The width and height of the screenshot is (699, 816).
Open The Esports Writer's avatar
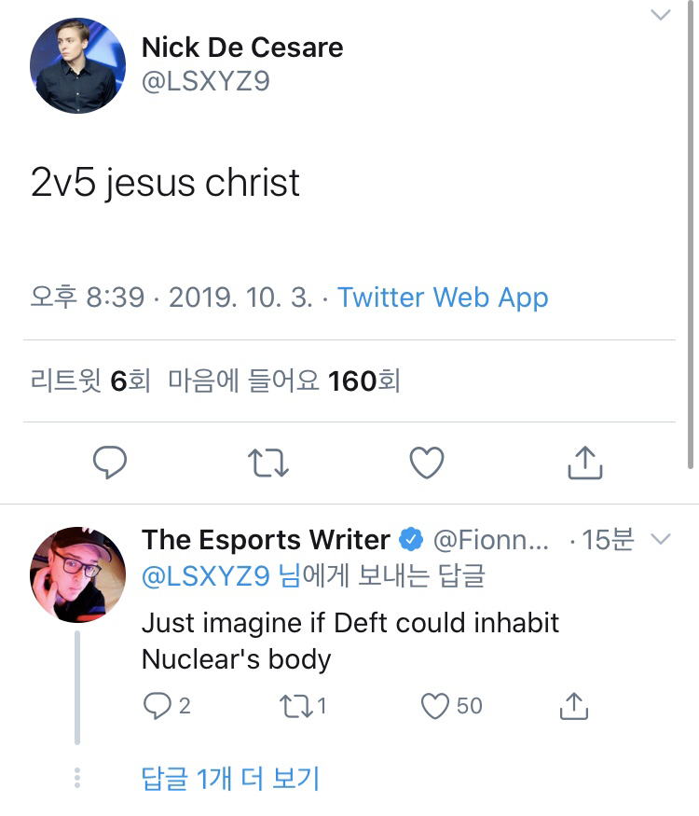coord(77,574)
